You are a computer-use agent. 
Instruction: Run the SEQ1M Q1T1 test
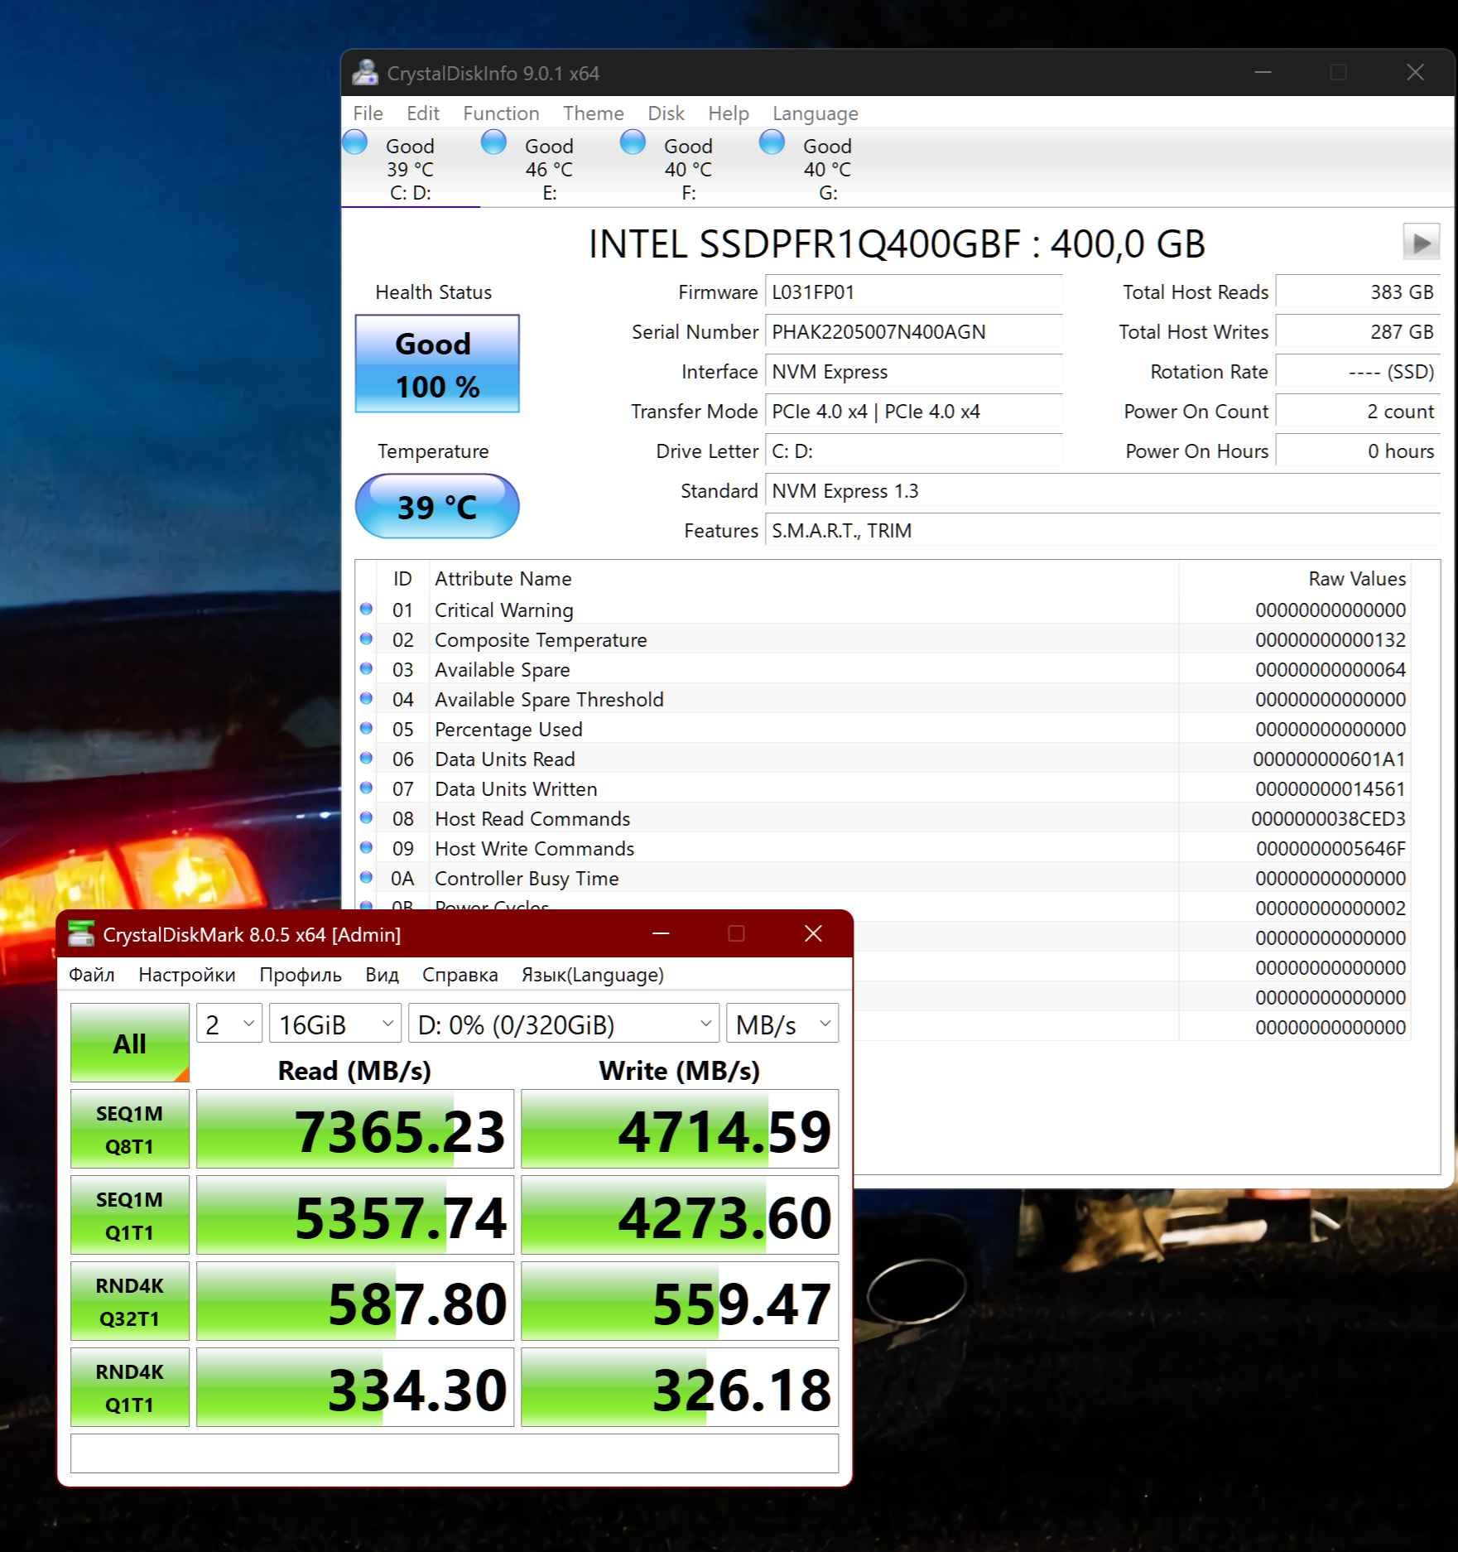130,1215
